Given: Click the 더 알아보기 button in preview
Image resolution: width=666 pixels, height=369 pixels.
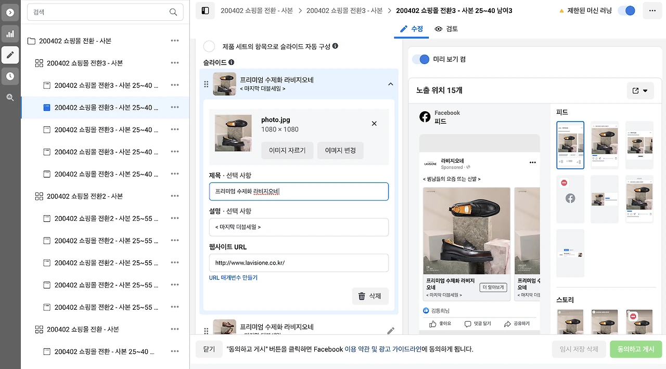Looking at the screenshot, I should (493, 287).
